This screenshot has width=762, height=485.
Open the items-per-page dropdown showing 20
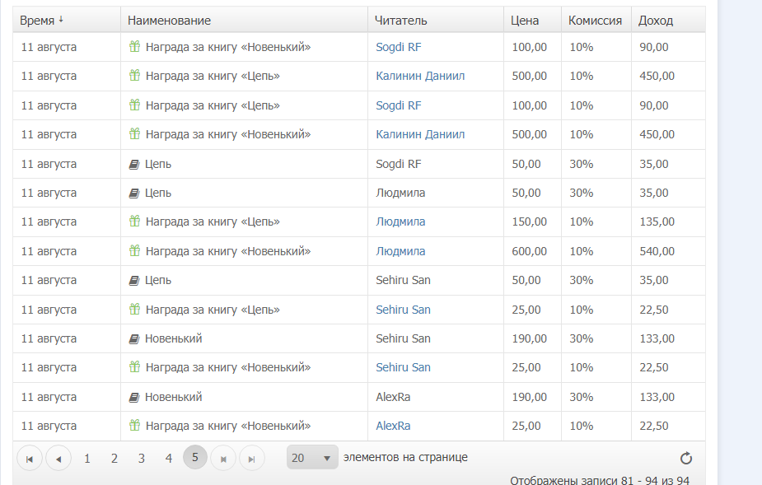312,458
